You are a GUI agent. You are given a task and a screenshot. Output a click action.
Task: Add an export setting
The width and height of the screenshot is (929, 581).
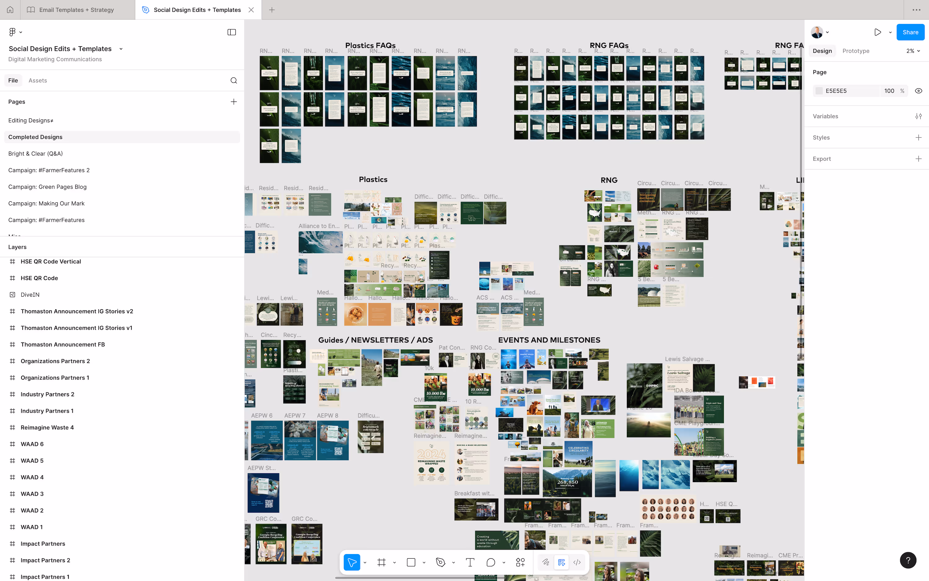click(918, 159)
